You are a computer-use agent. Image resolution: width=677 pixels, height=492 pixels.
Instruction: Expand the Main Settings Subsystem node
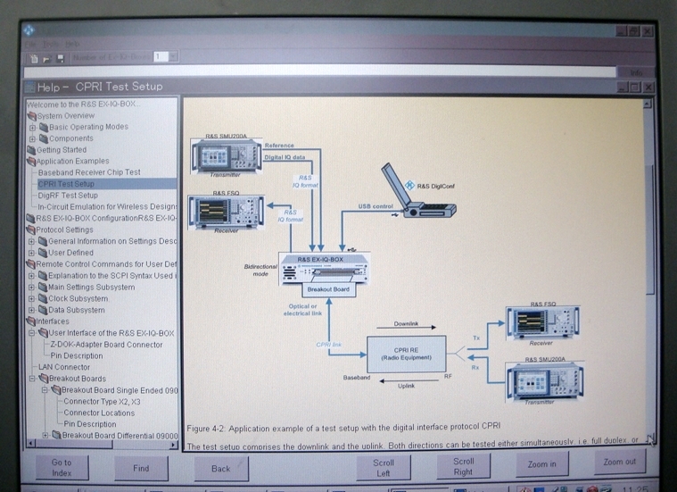click(x=31, y=287)
